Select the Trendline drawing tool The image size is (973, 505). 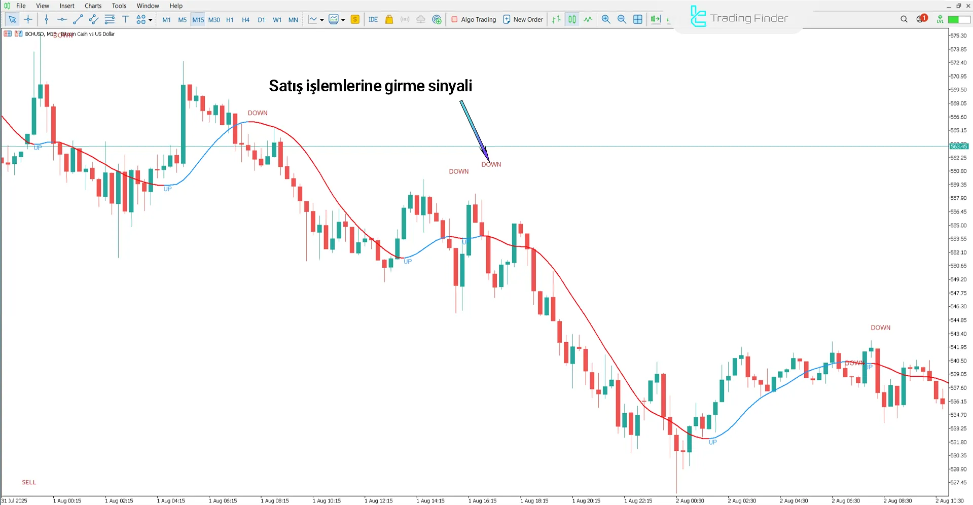tap(78, 19)
